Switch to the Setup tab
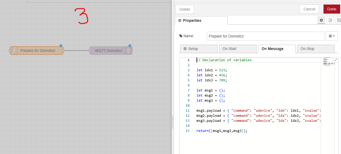The width and height of the screenshot is (341, 154). 199,49
